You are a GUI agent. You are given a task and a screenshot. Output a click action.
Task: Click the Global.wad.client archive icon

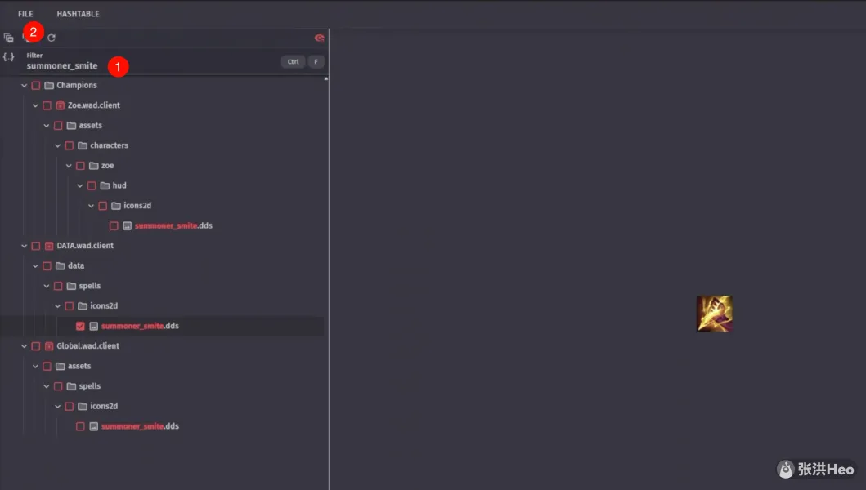49,346
